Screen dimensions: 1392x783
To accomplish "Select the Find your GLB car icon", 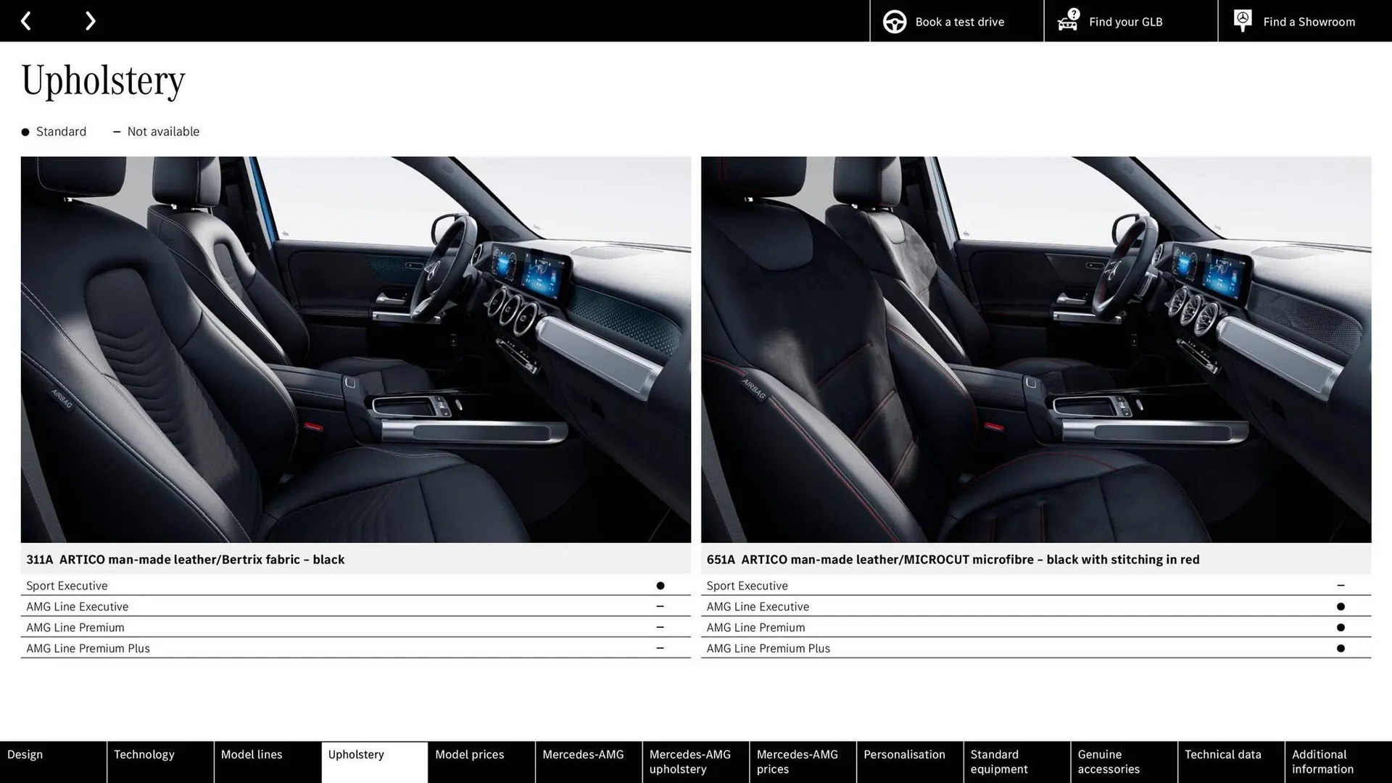I will pos(1066,21).
